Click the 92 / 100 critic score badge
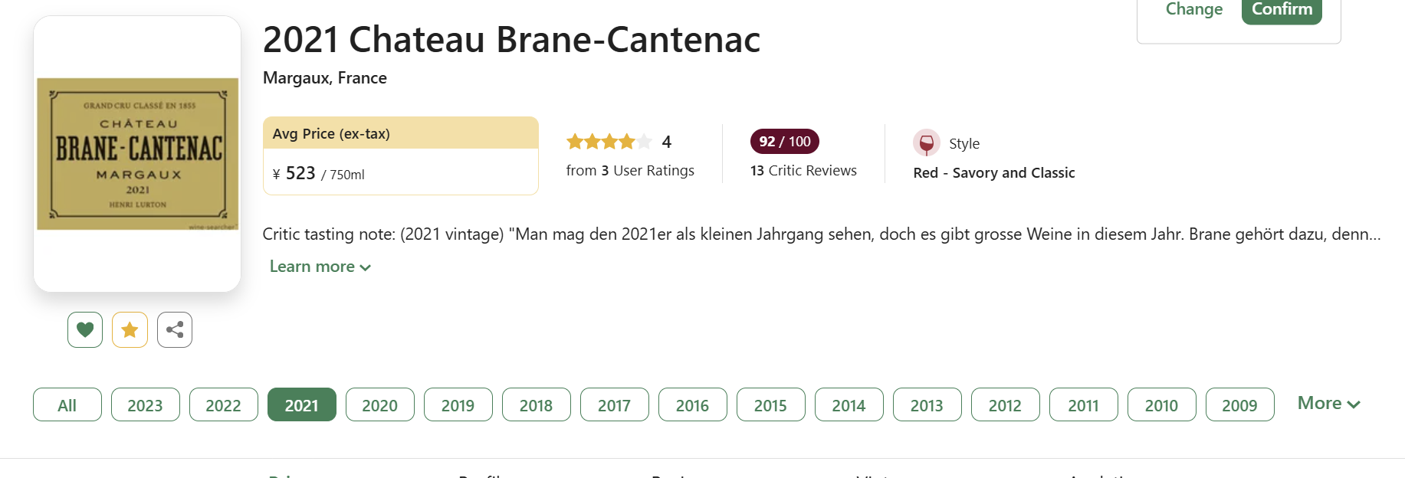The image size is (1405, 478). click(x=784, y=142)
